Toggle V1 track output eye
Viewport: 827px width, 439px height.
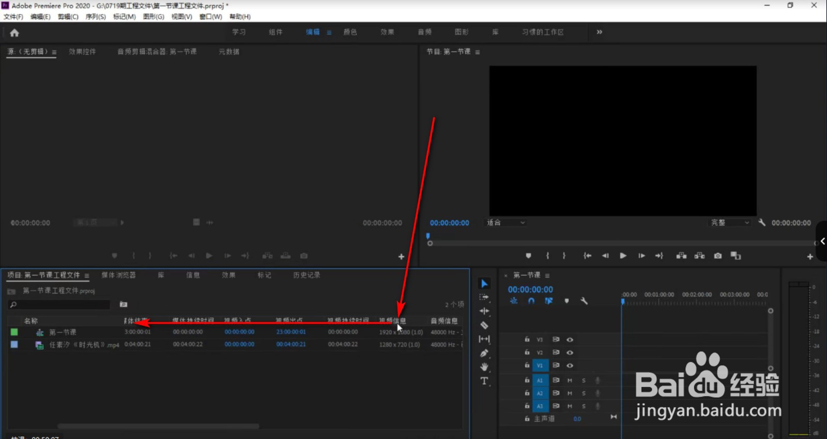(x=570, y=365)
